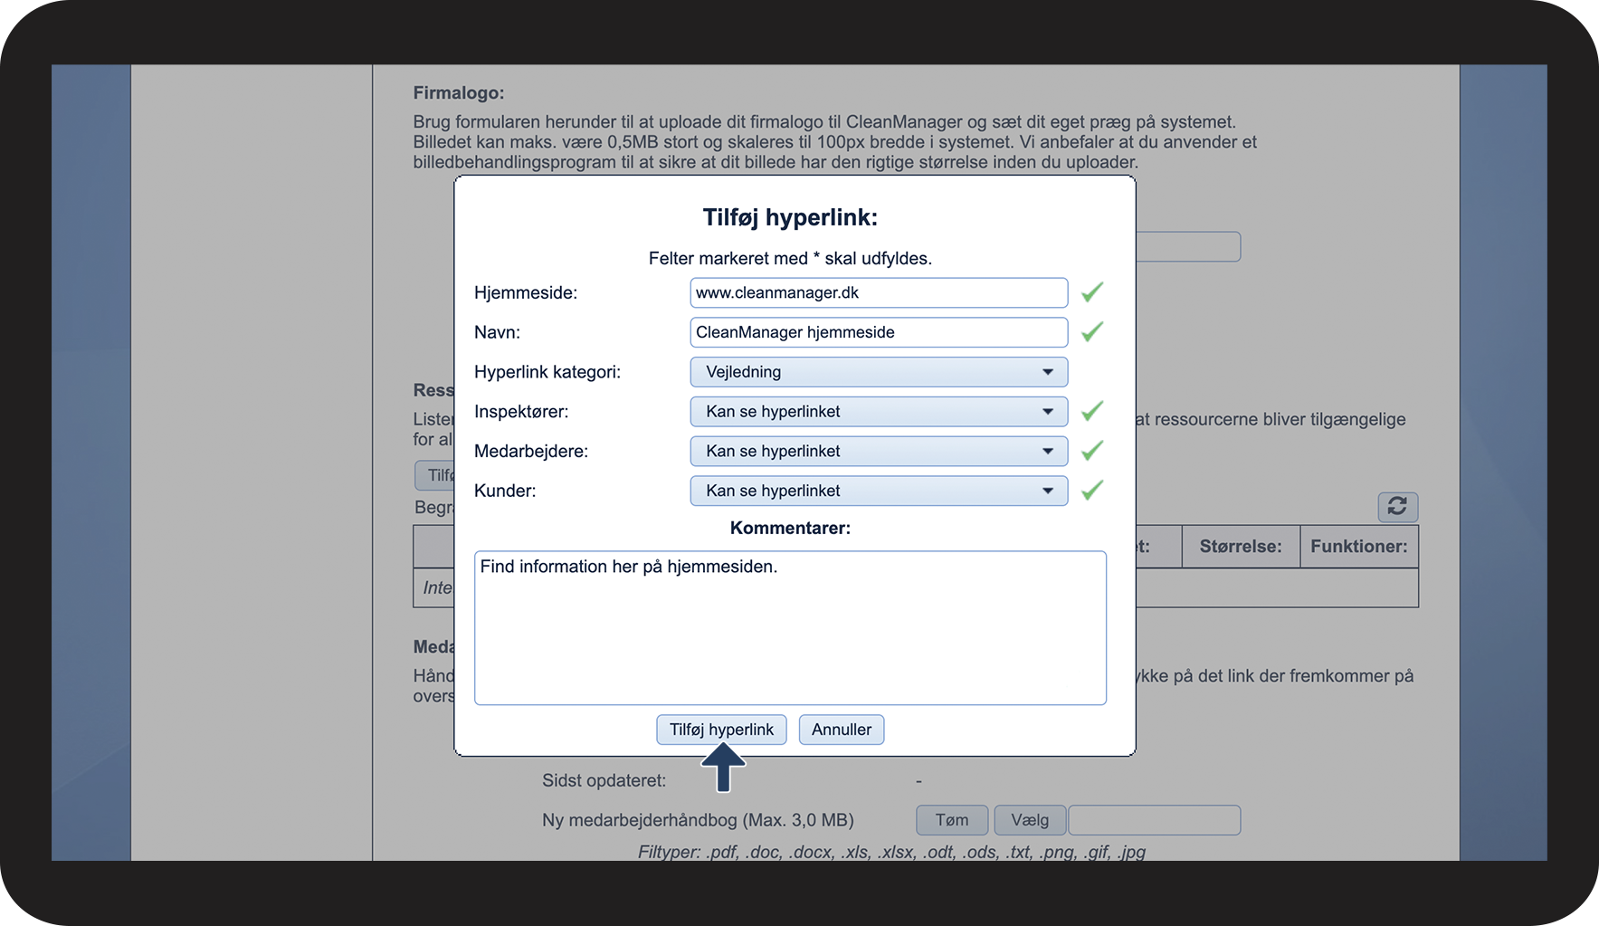This screenshot has width=1599, height=926.
Task: Expand the Inspektører visibility dropdown
Action: point(879,412)
